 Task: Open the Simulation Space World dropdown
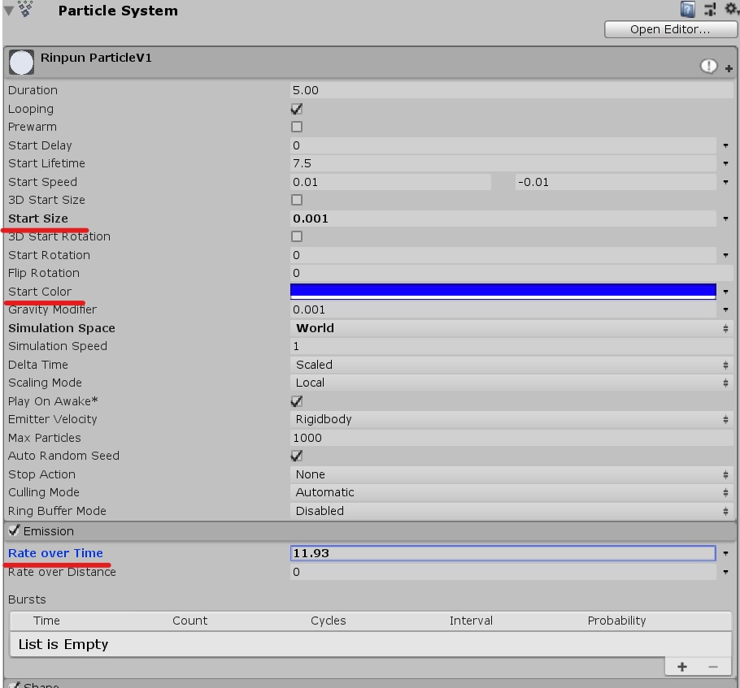point(512,328)
